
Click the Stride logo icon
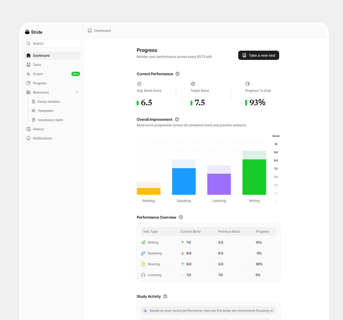tap(27, 32)
